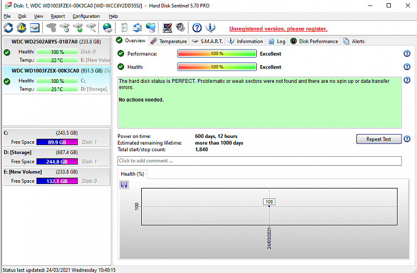Open the Disk menu
This screenshot has width=417, height=273.
[22, 16]
